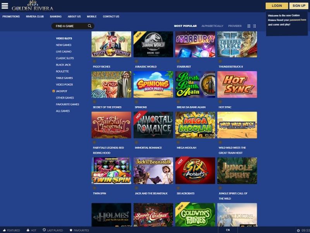Screen dimensions: 310x233
Task: Click the Find a Game search field
Action: [x=70, y=26]
